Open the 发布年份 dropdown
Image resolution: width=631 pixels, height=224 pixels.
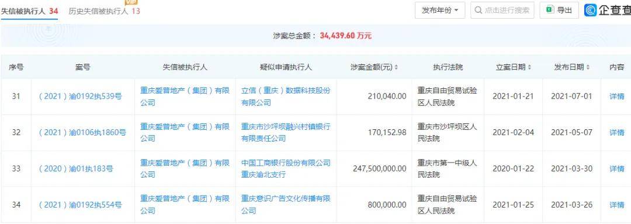tap(440, 11)
